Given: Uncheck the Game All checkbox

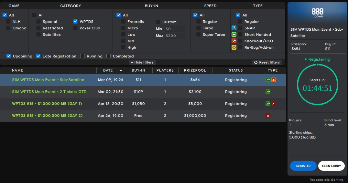Looking at the screenshot, I should click(x=5, y=15).
